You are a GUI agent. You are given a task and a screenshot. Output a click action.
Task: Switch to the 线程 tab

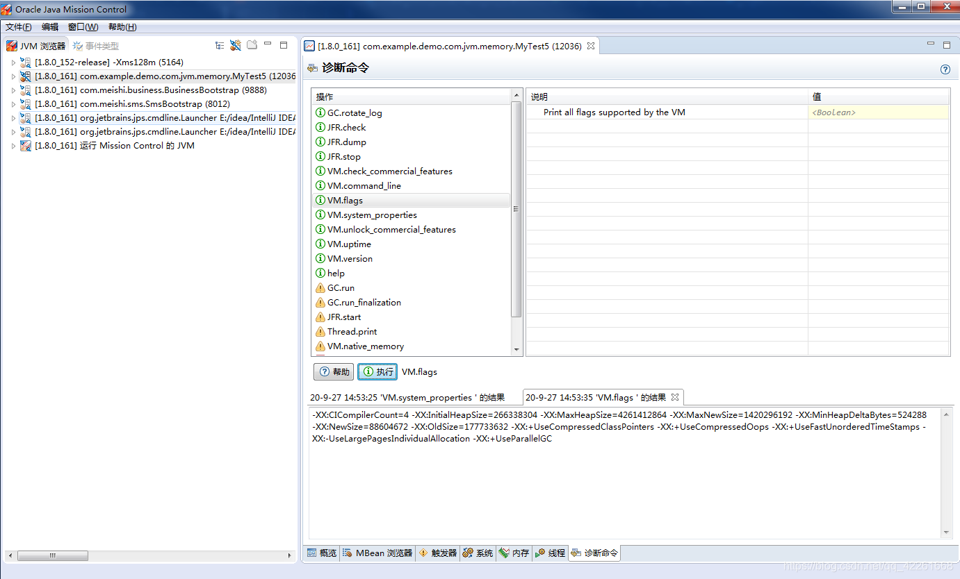[550, 553]
